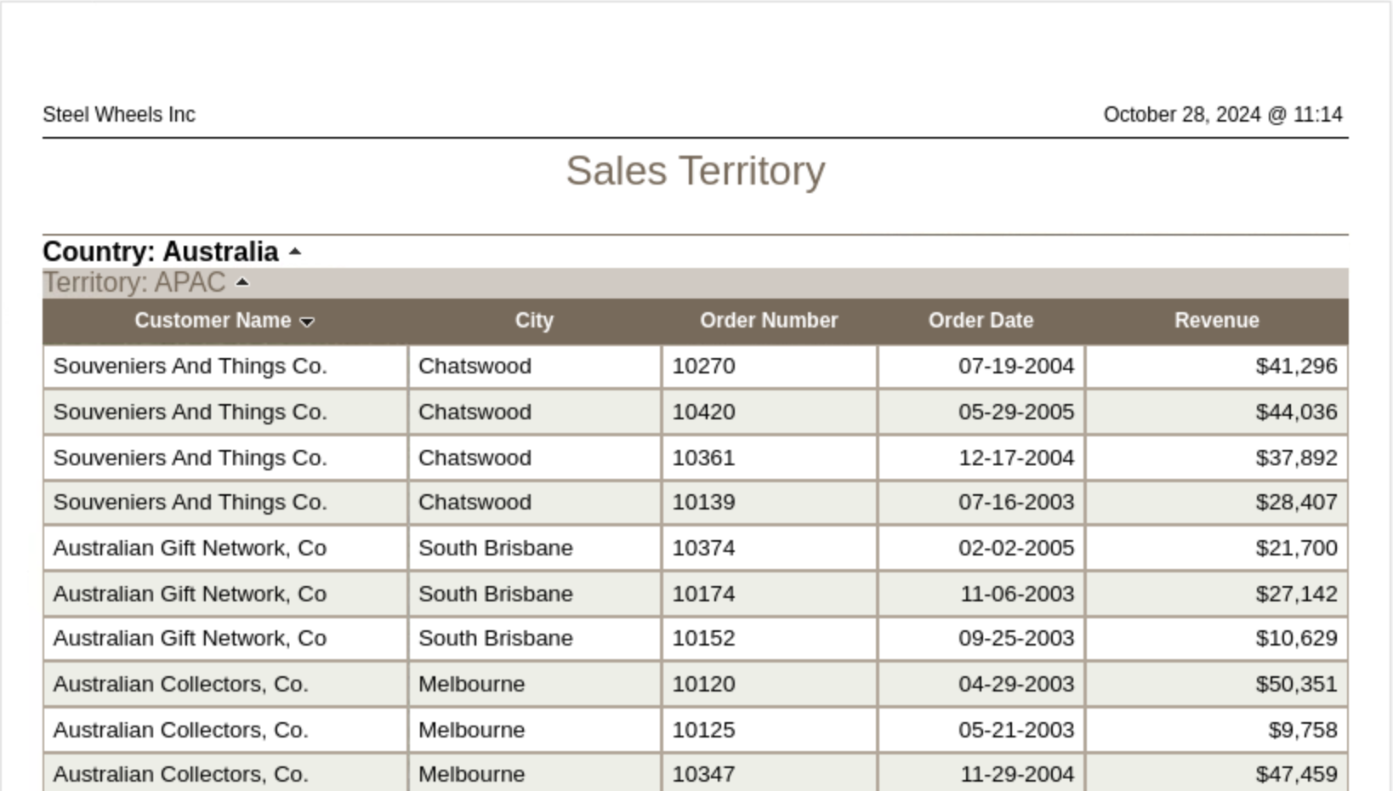Viewport: 1393px width, 791px height.
Task: Click order number 10270 cell
Action: point(704,367)
